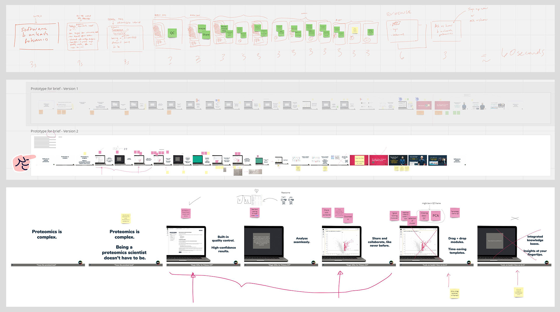Click the green Flexible modular design sticky
The height and width of the screenshot is (312, 560).
point(224,29)
